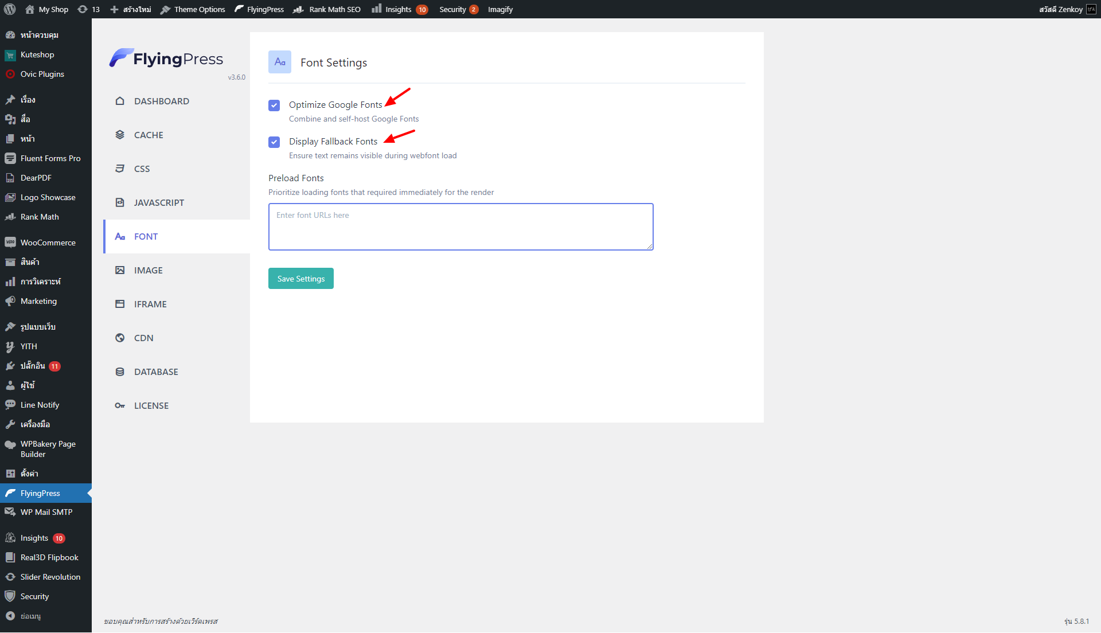Image resolution: width=1101 pixels, height=633 pixels.
Task: Click the License key icon
Action: [120, 405]
